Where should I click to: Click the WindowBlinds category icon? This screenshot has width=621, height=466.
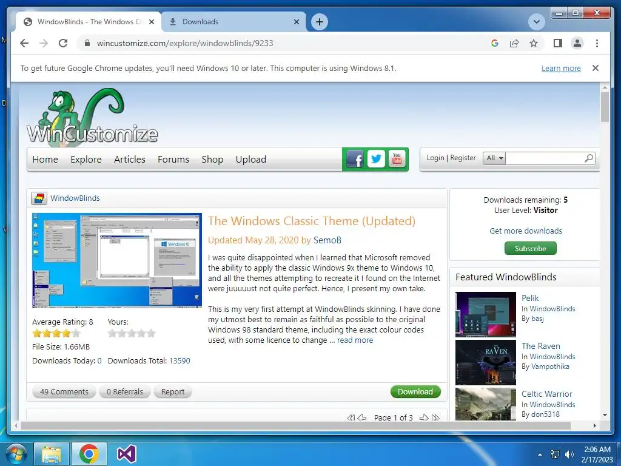click(39, 198)
